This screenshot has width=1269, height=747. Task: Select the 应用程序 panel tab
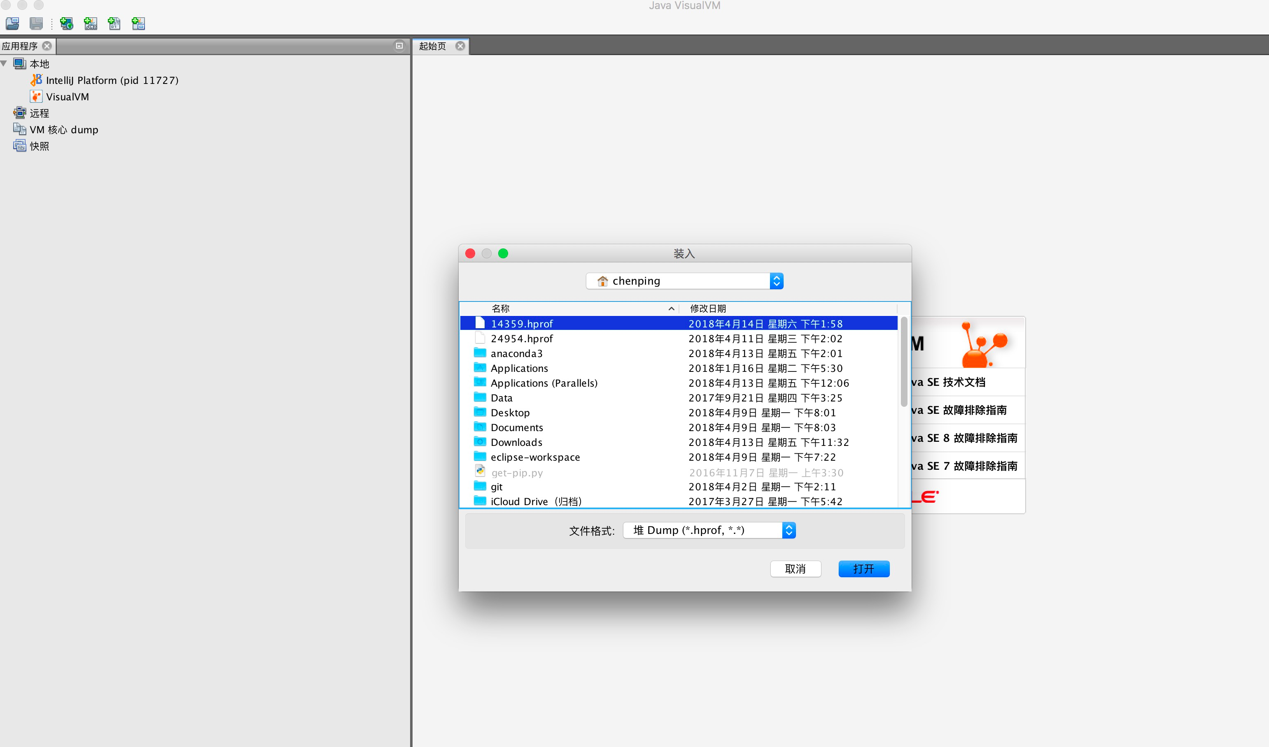pyautogui.click(x=20, y=46)
